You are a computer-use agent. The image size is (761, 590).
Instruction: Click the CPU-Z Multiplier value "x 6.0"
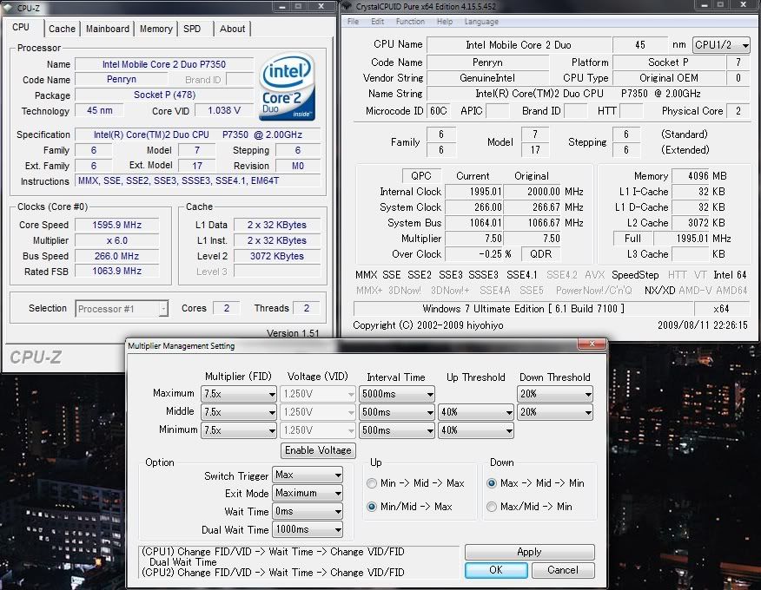(117, 240)
